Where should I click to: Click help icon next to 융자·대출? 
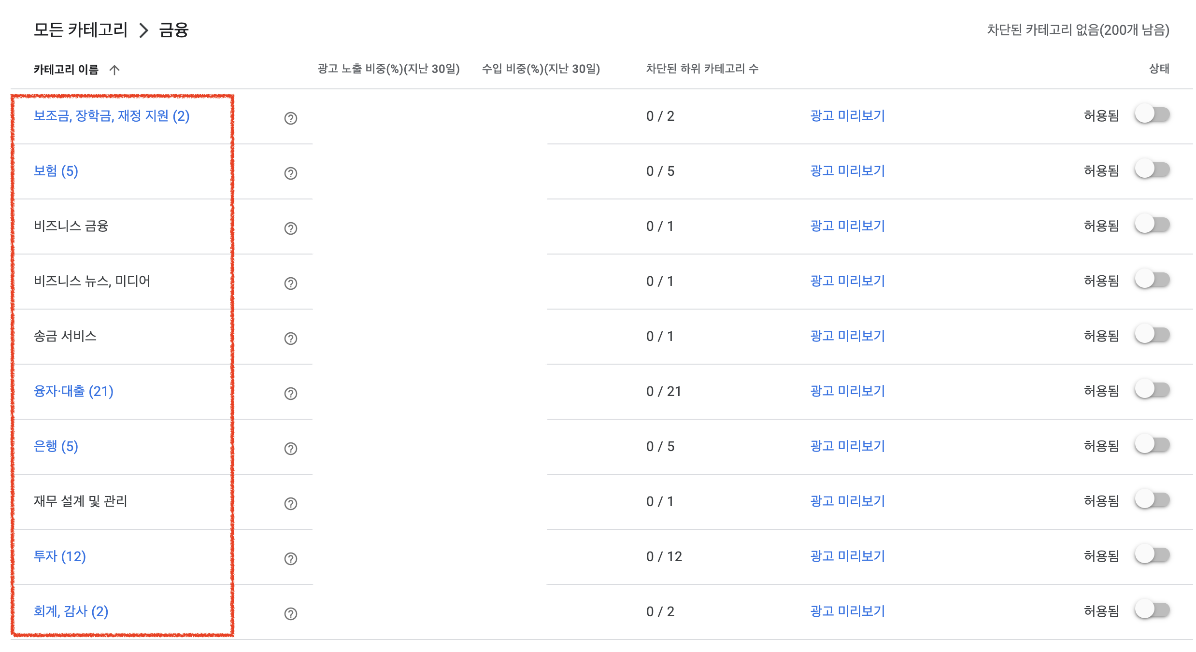tap(290, 394)
